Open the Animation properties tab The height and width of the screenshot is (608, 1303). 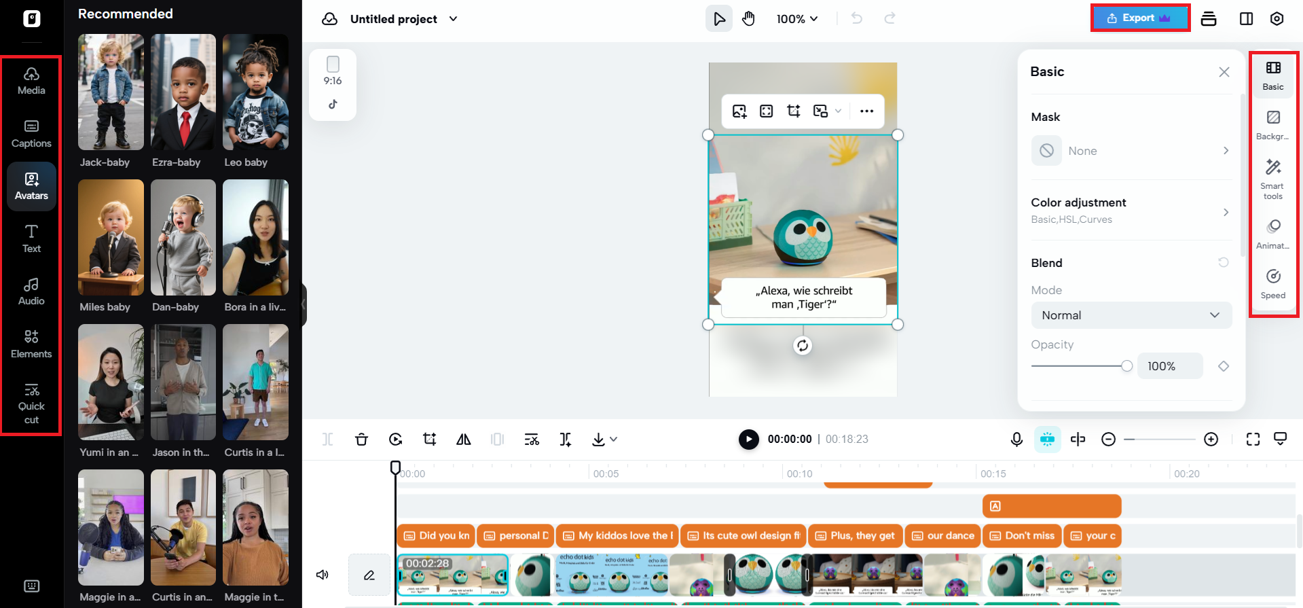(x=1273, y=234)
